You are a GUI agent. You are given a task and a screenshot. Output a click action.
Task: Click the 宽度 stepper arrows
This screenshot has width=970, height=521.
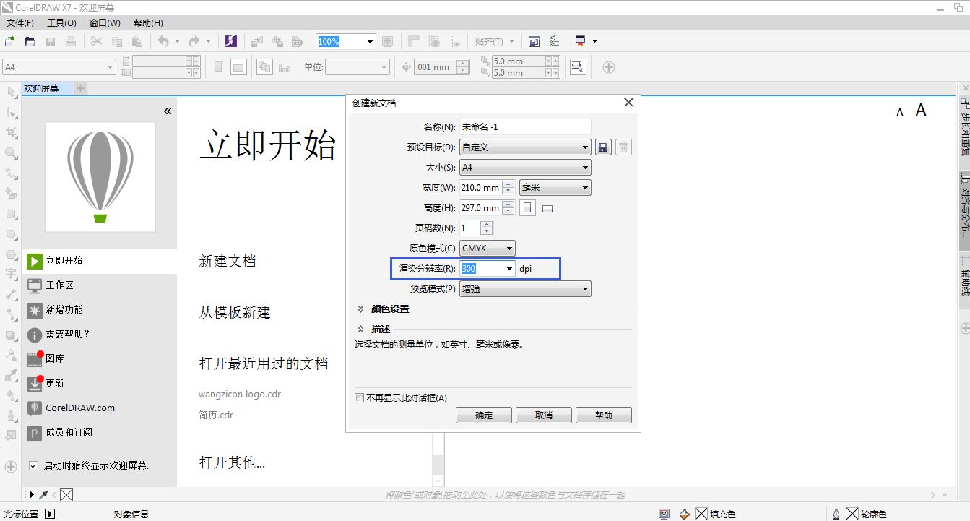tap(508, 188)
